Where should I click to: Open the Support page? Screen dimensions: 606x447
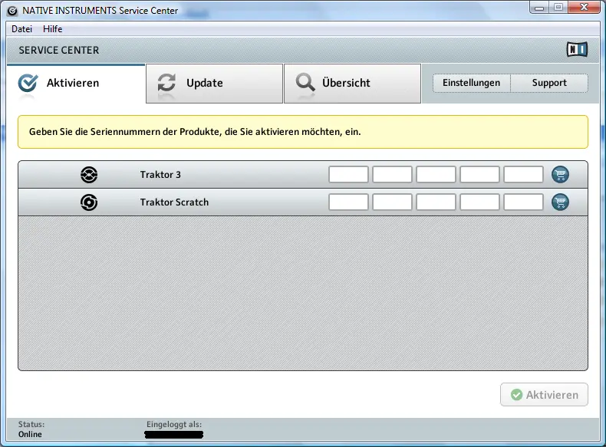click(549, 83)
